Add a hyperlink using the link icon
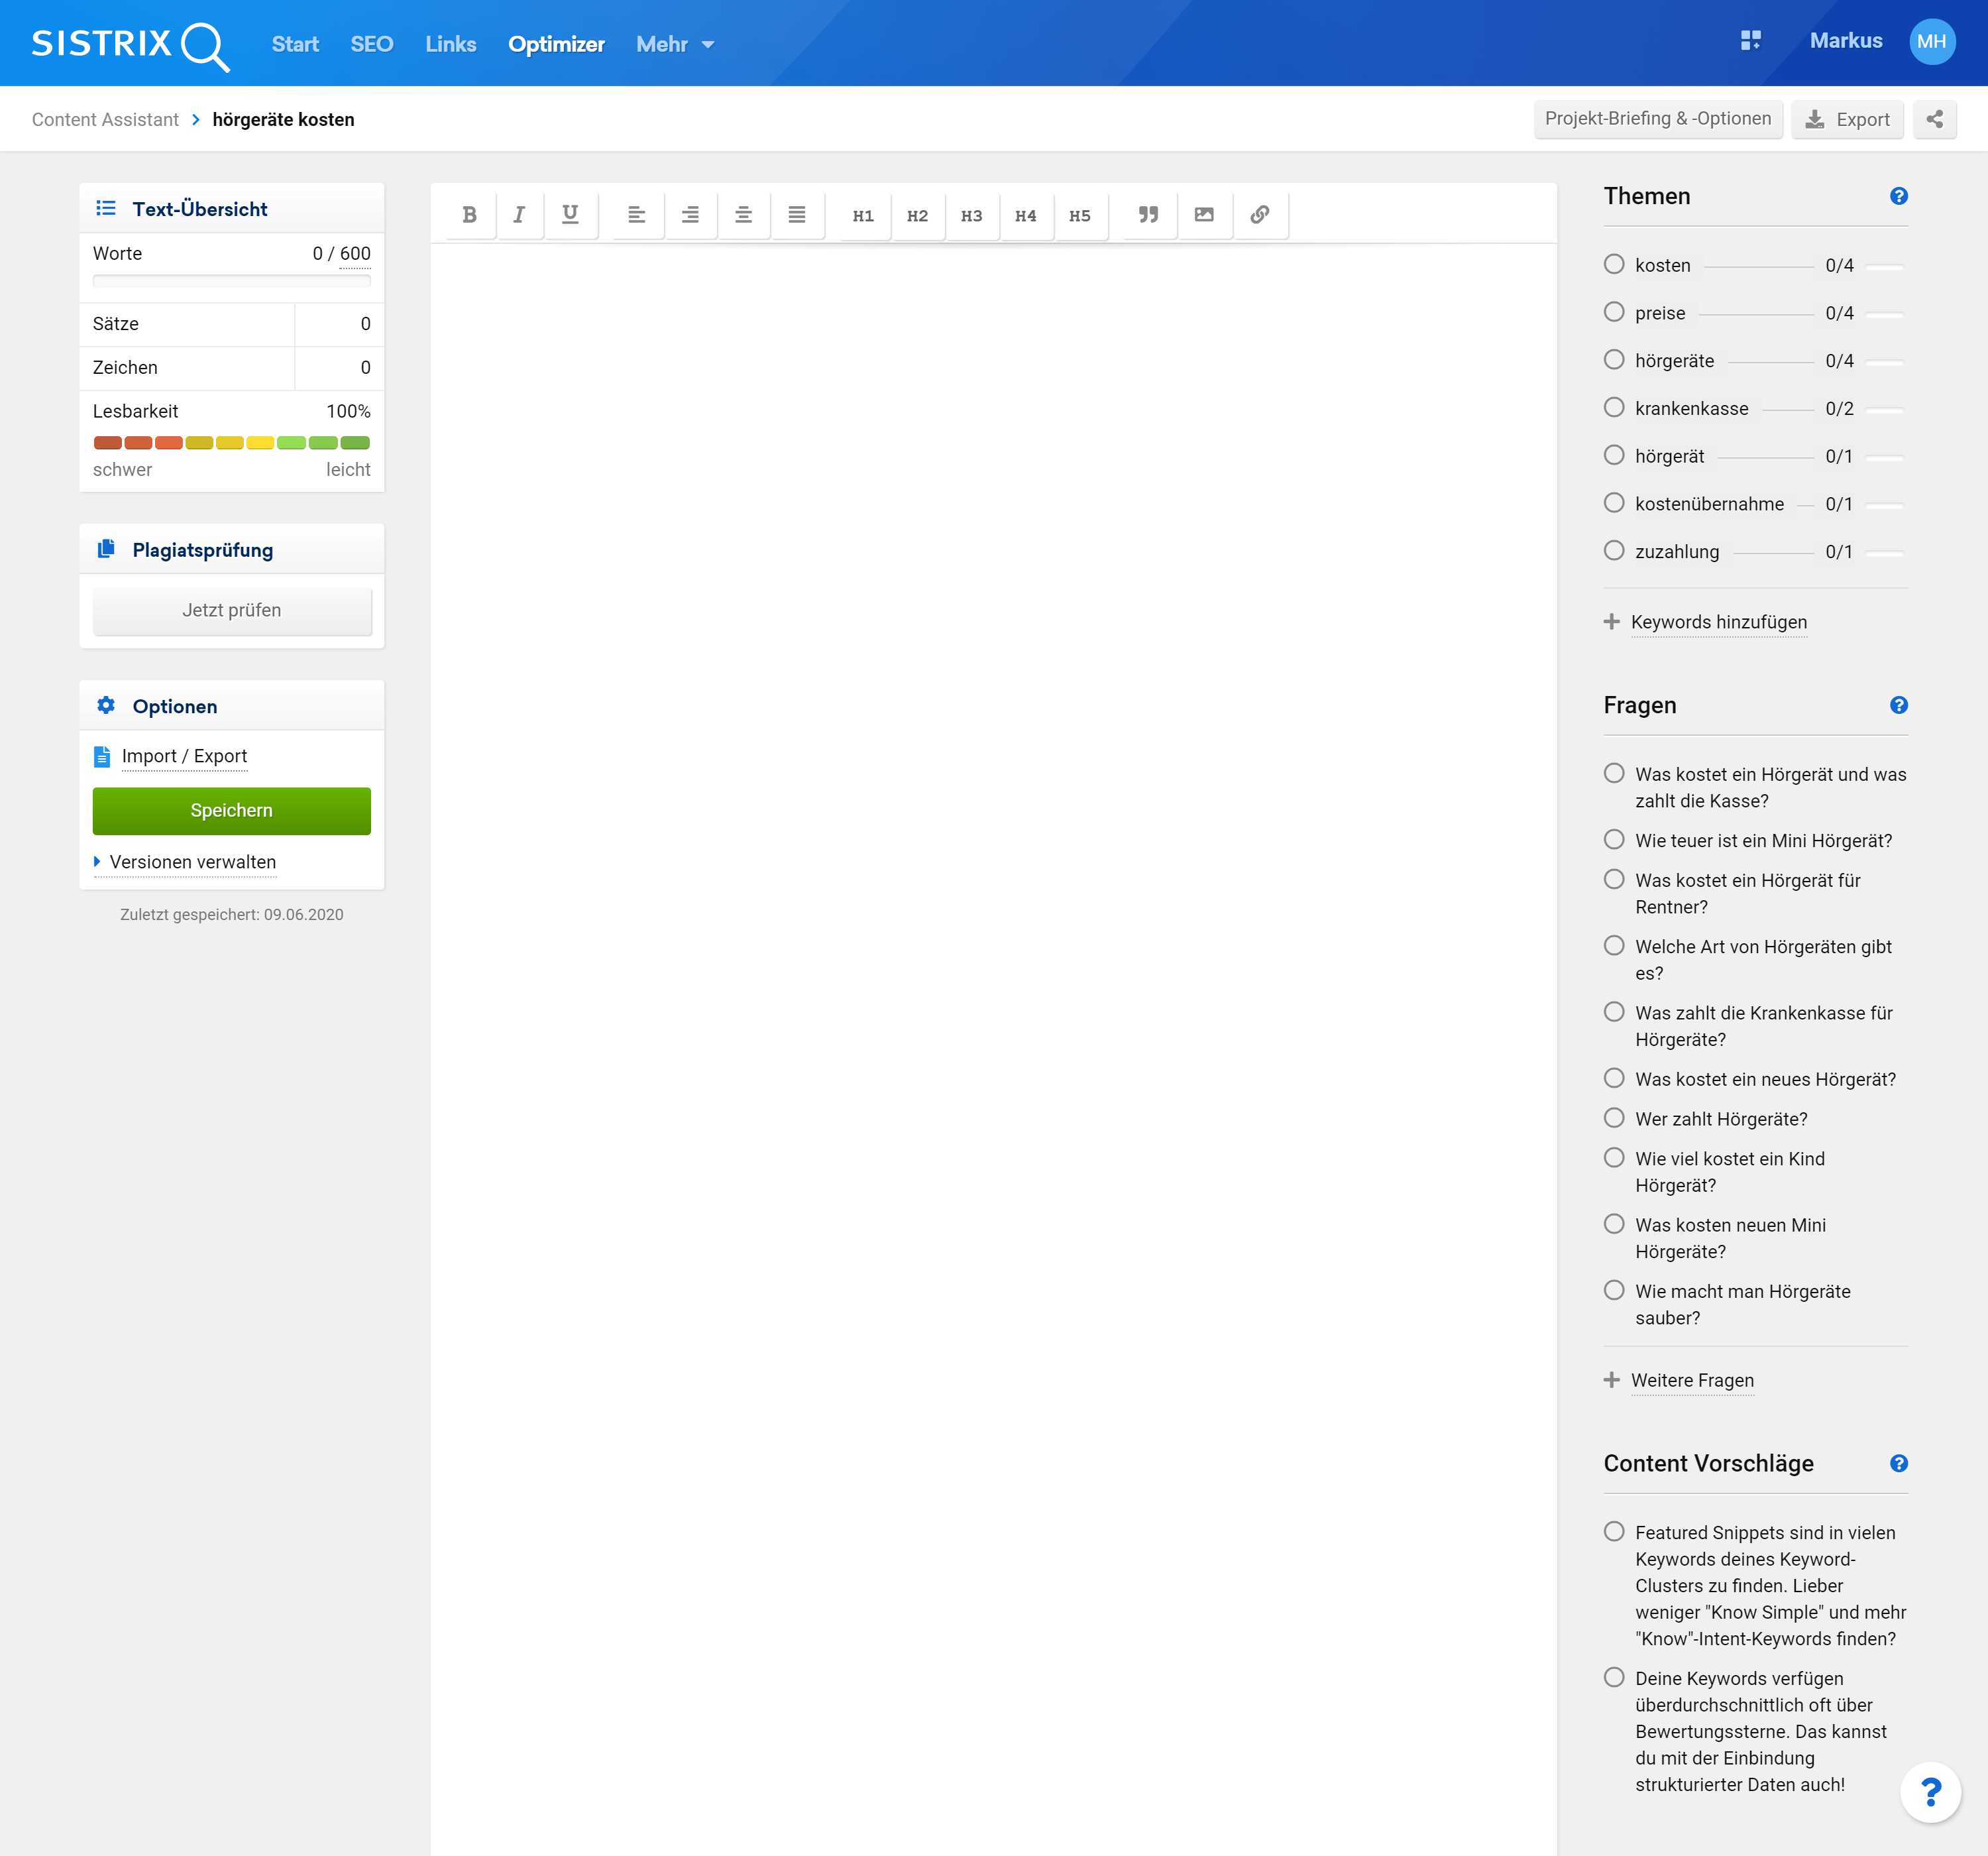 coord(1259,215)
